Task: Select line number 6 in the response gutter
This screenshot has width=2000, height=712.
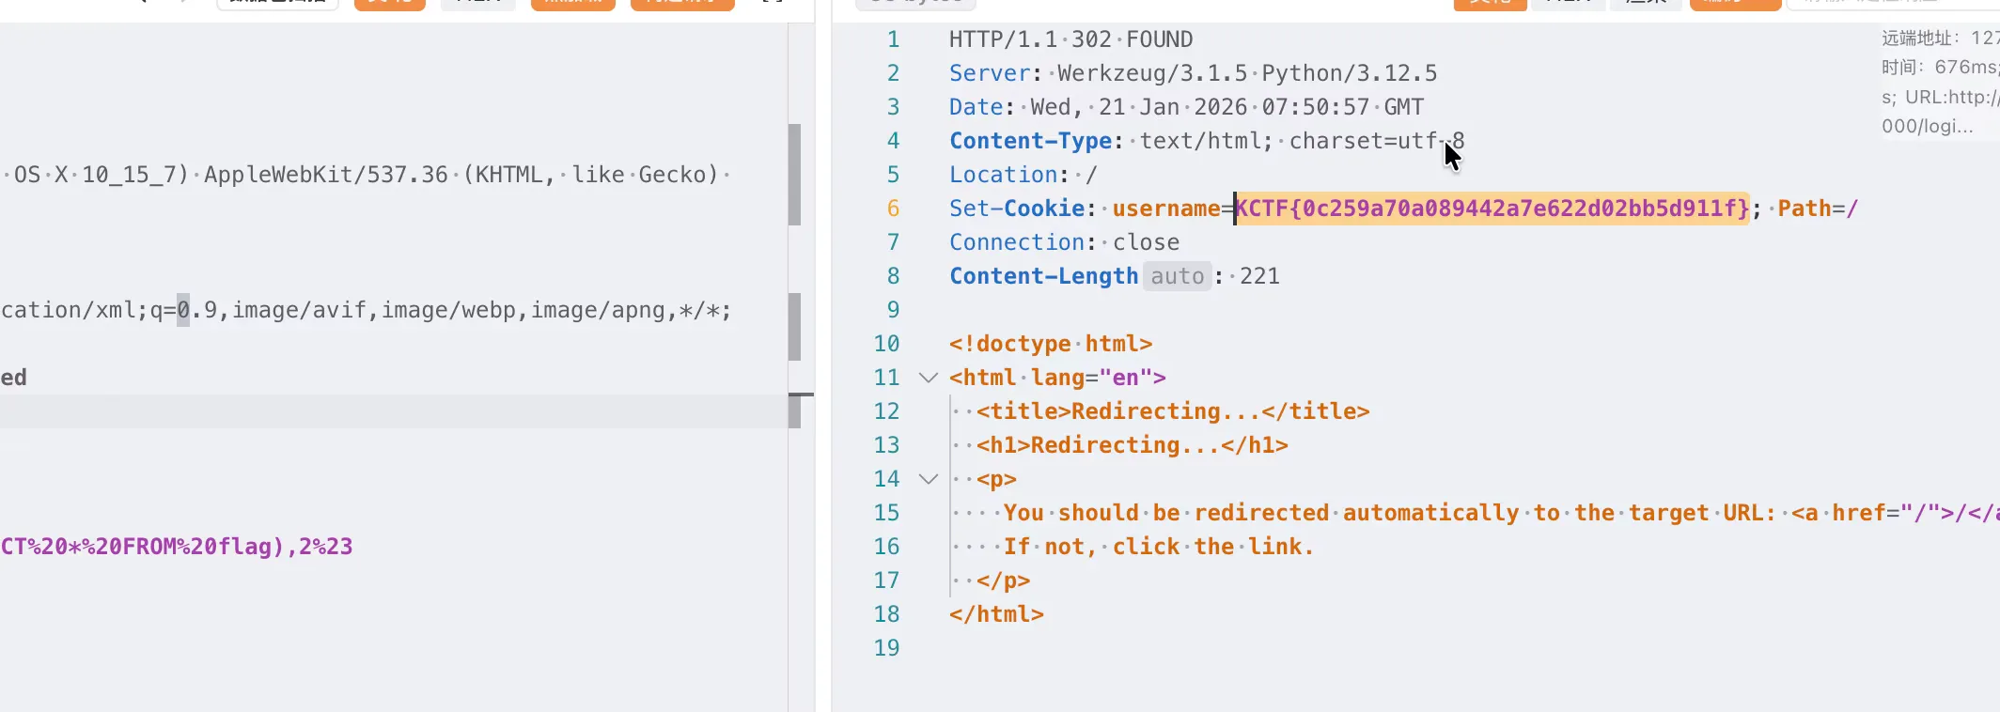Action: pos(893,209)
